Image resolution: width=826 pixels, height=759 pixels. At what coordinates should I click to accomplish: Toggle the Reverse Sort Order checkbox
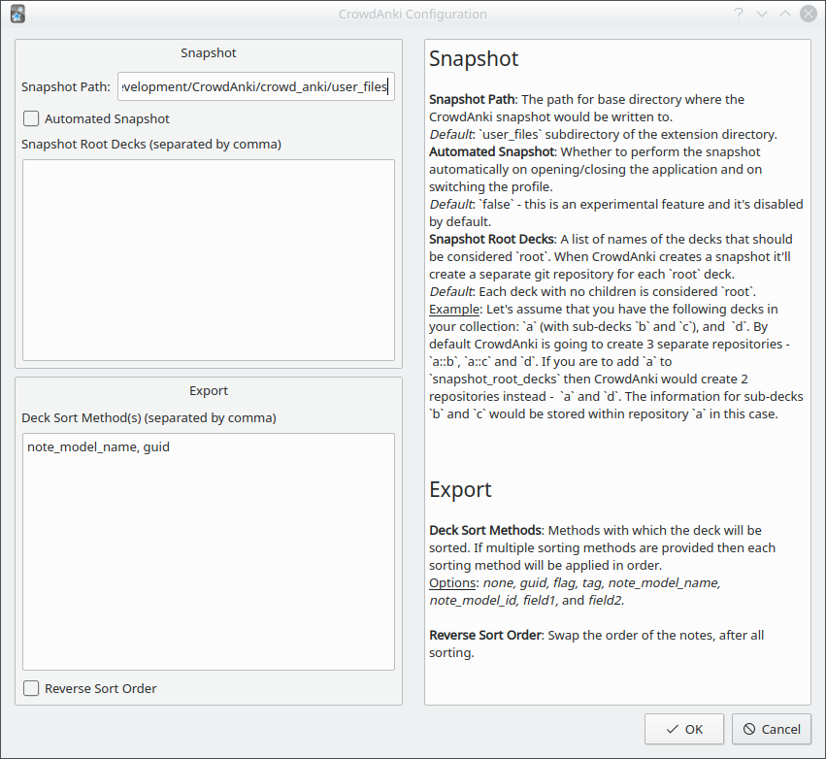coord(31,688)
